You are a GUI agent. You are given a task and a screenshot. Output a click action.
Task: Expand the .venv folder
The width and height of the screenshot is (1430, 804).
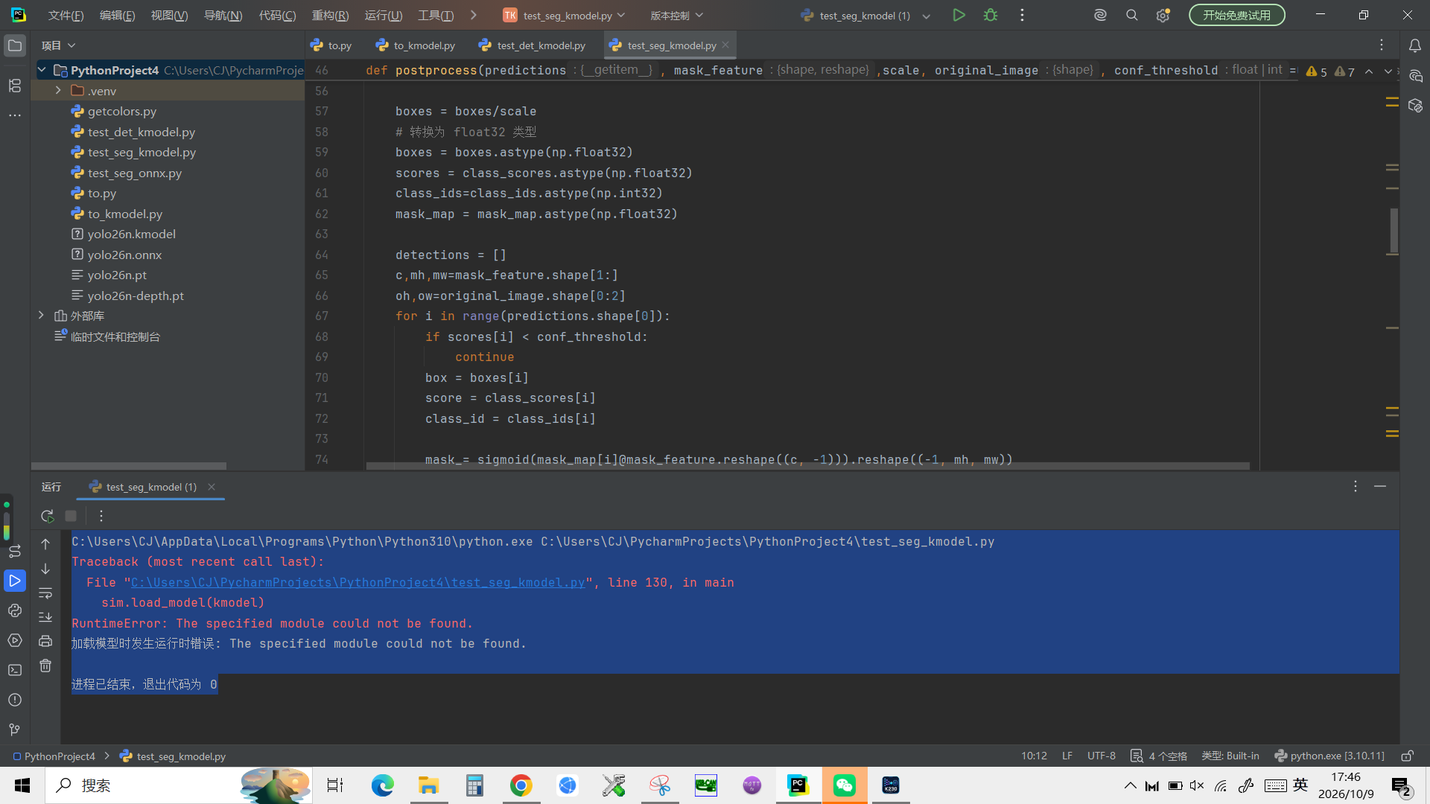pyautogui.click(x=58, y=91)
